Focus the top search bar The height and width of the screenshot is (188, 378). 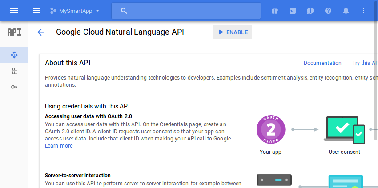tap(186, 11)
